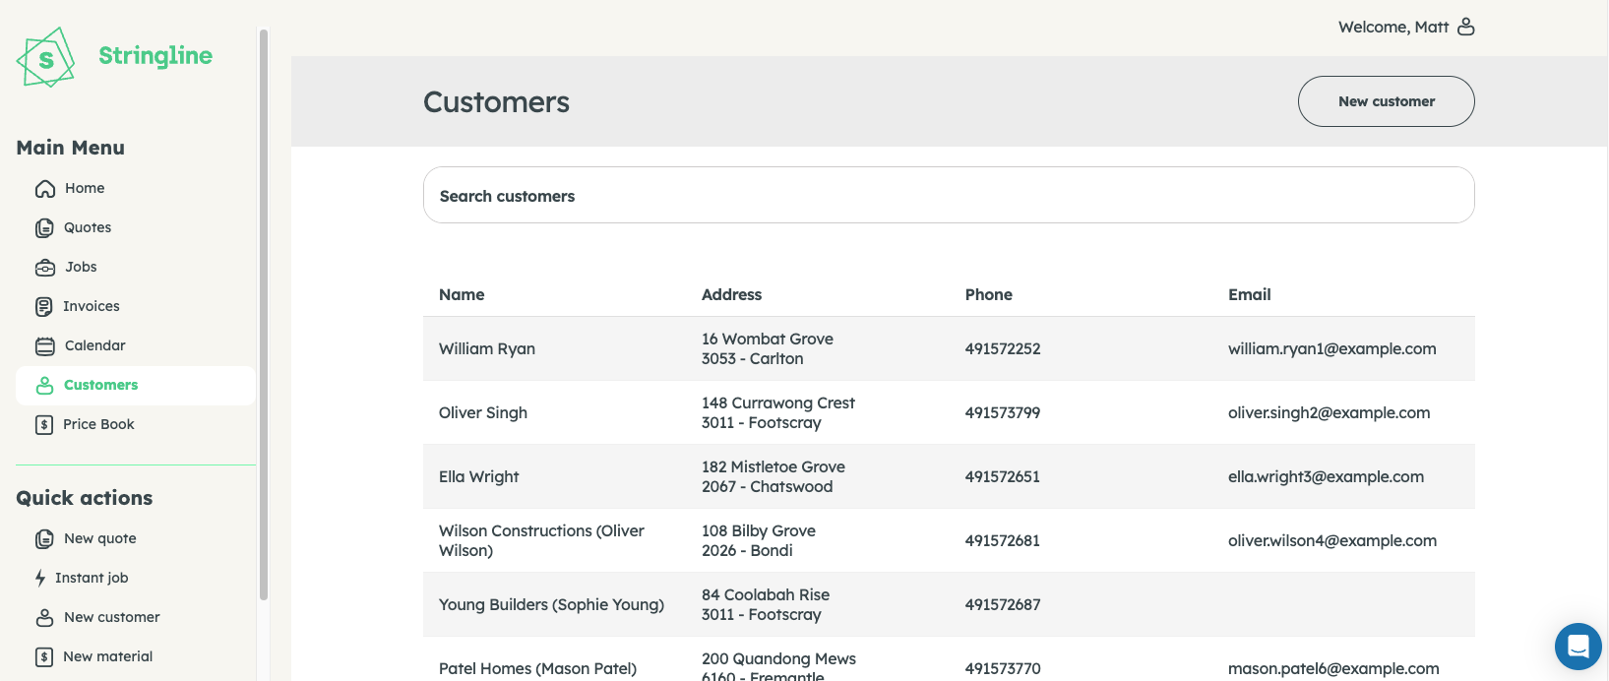Click the Quotes document icon
Viewport: 1609px width, 681px height.
coord(44,228)
